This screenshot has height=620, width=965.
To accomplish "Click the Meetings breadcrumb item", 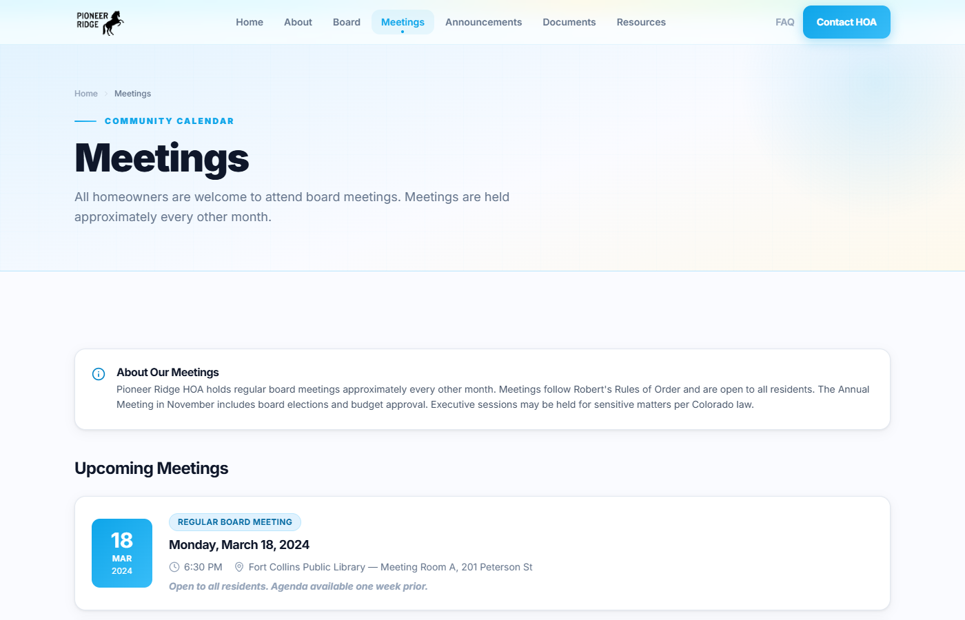I will [x=132, y=94].
